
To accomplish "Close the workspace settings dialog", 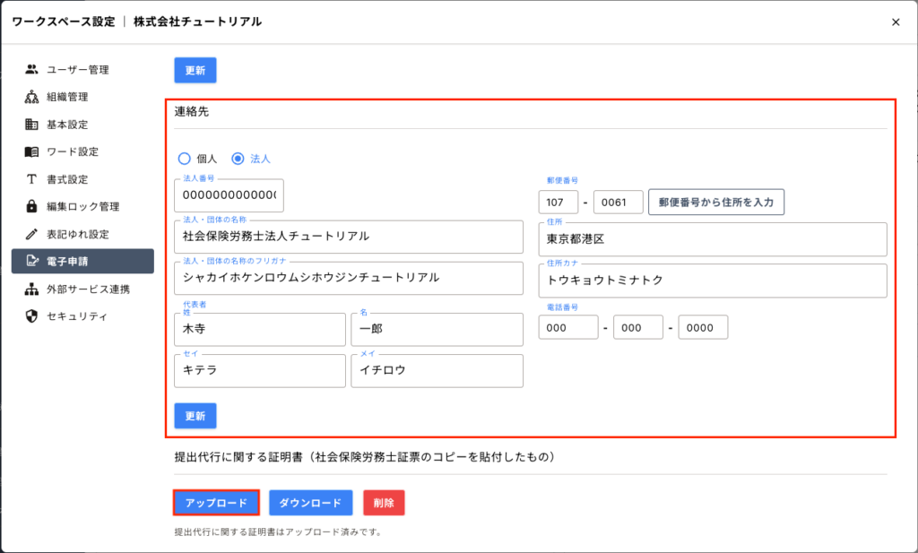I will (895, 22).
